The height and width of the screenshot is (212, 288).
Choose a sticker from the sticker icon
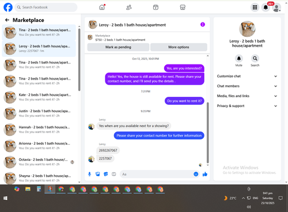[x=106, y=174]
